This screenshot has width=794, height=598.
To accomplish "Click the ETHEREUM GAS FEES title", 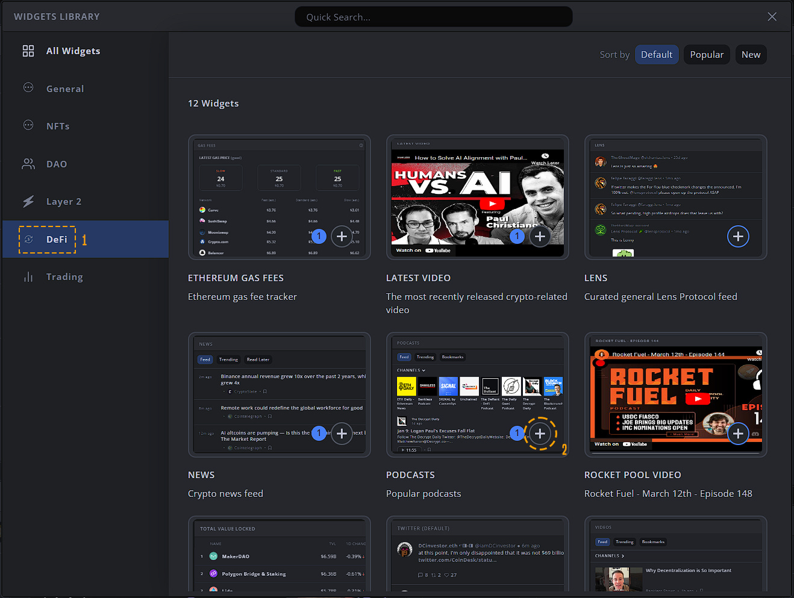I will (236, 278).
